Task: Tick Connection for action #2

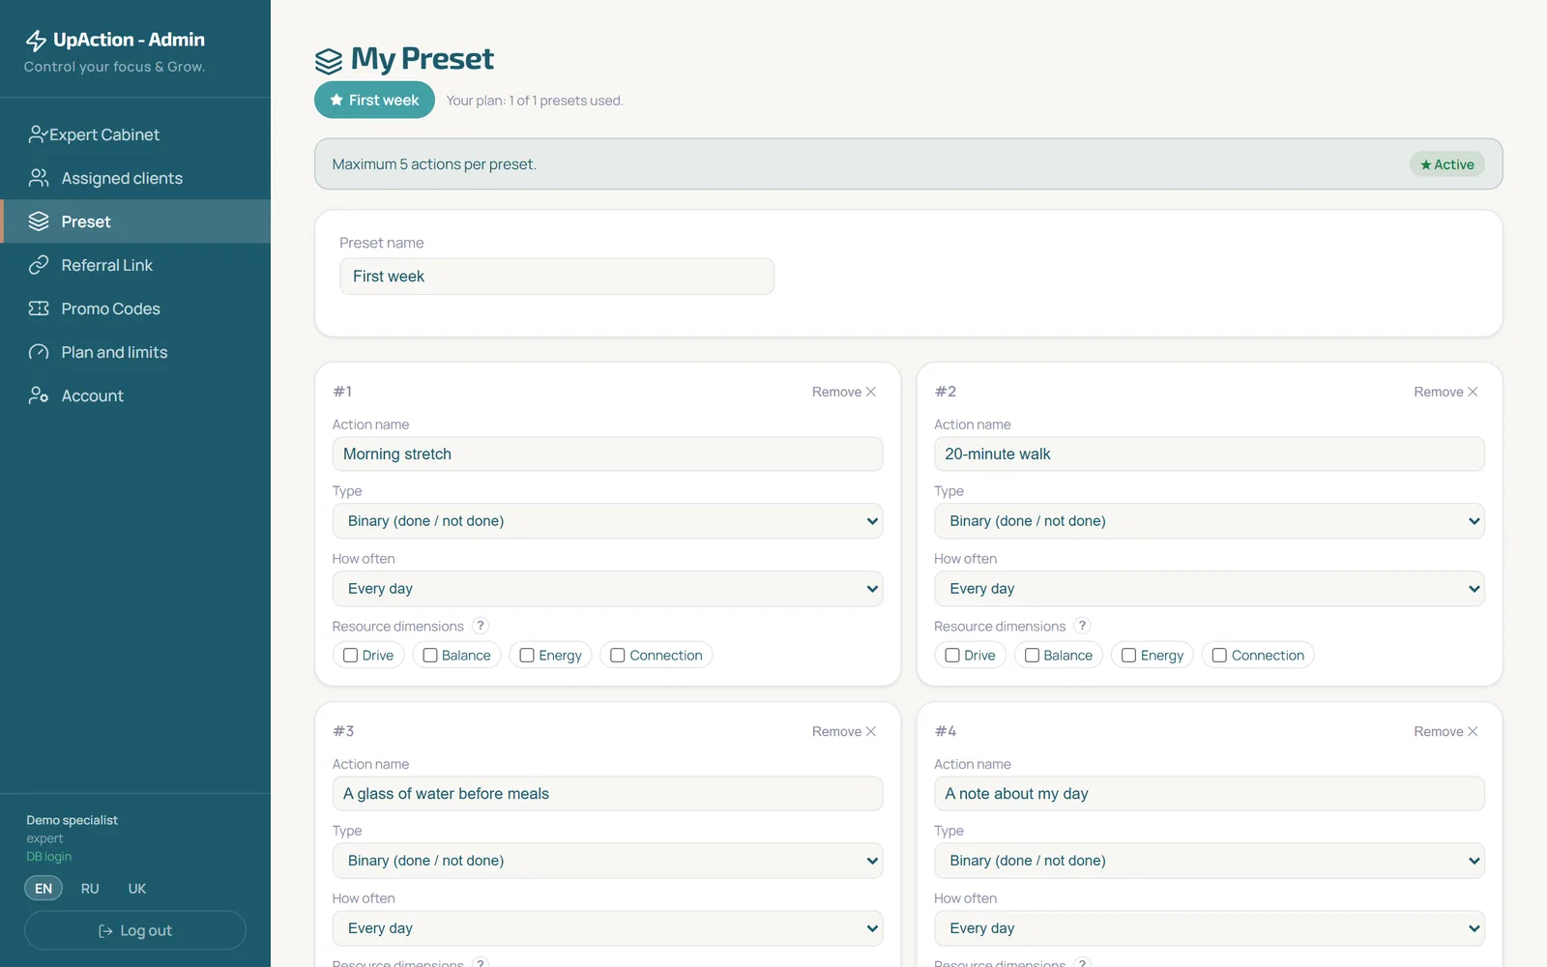Action: pyautogui.click(x=1219, y=655)
